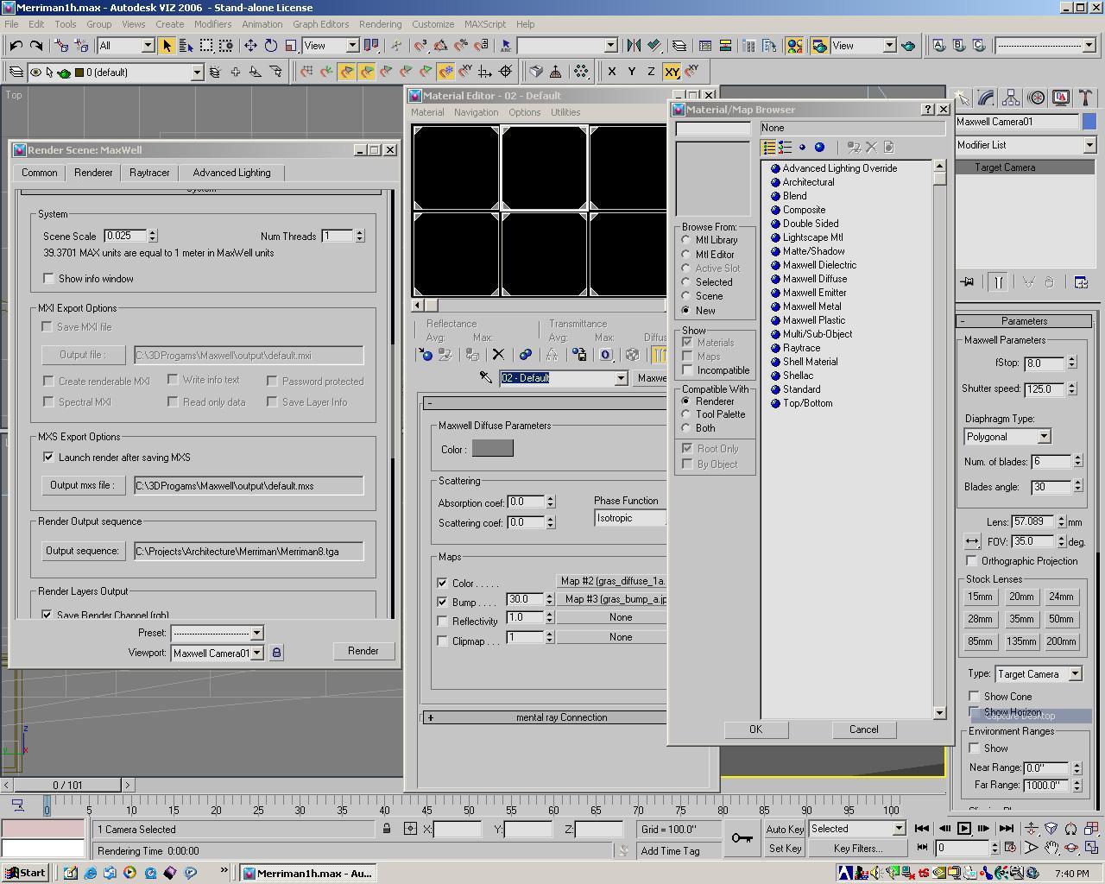Image resolution: width=1105 pixels, height=884 pixels.
Task: Open the camera Type dropdown
Action: tap(1075, 673)
